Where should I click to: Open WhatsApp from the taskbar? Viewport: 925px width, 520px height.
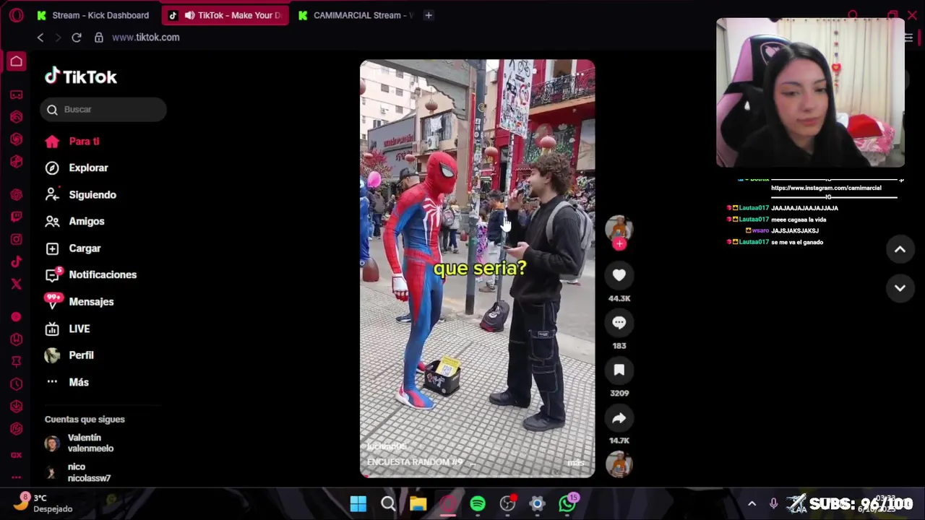(x=567, y=503)
